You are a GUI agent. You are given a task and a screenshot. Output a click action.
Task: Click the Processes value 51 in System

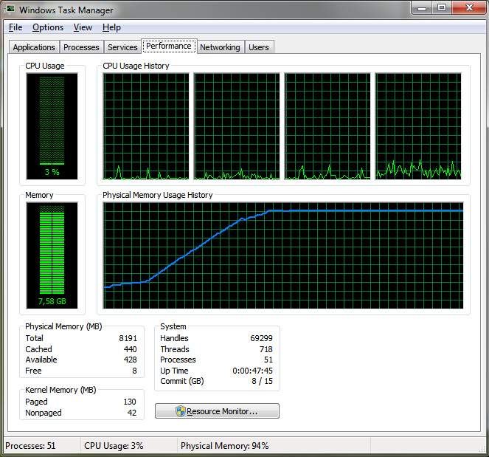coord(268,360)
